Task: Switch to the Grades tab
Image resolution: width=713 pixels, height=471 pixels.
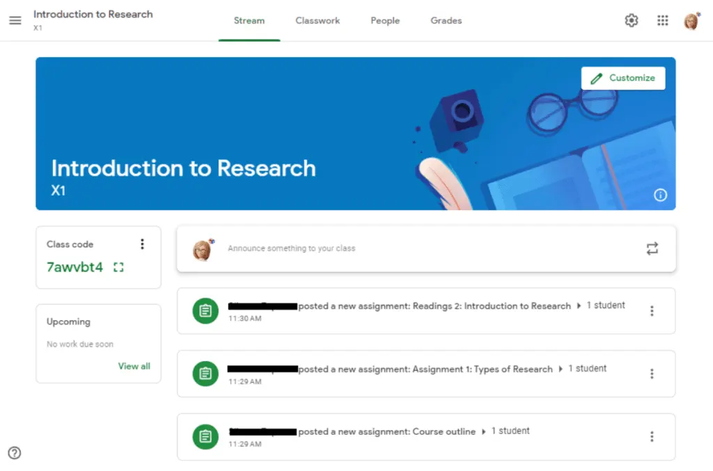Action: pyautogui.click(x=446, y=21)
